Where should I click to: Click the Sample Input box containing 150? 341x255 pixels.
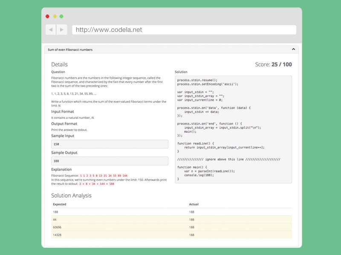click(110, 144)
